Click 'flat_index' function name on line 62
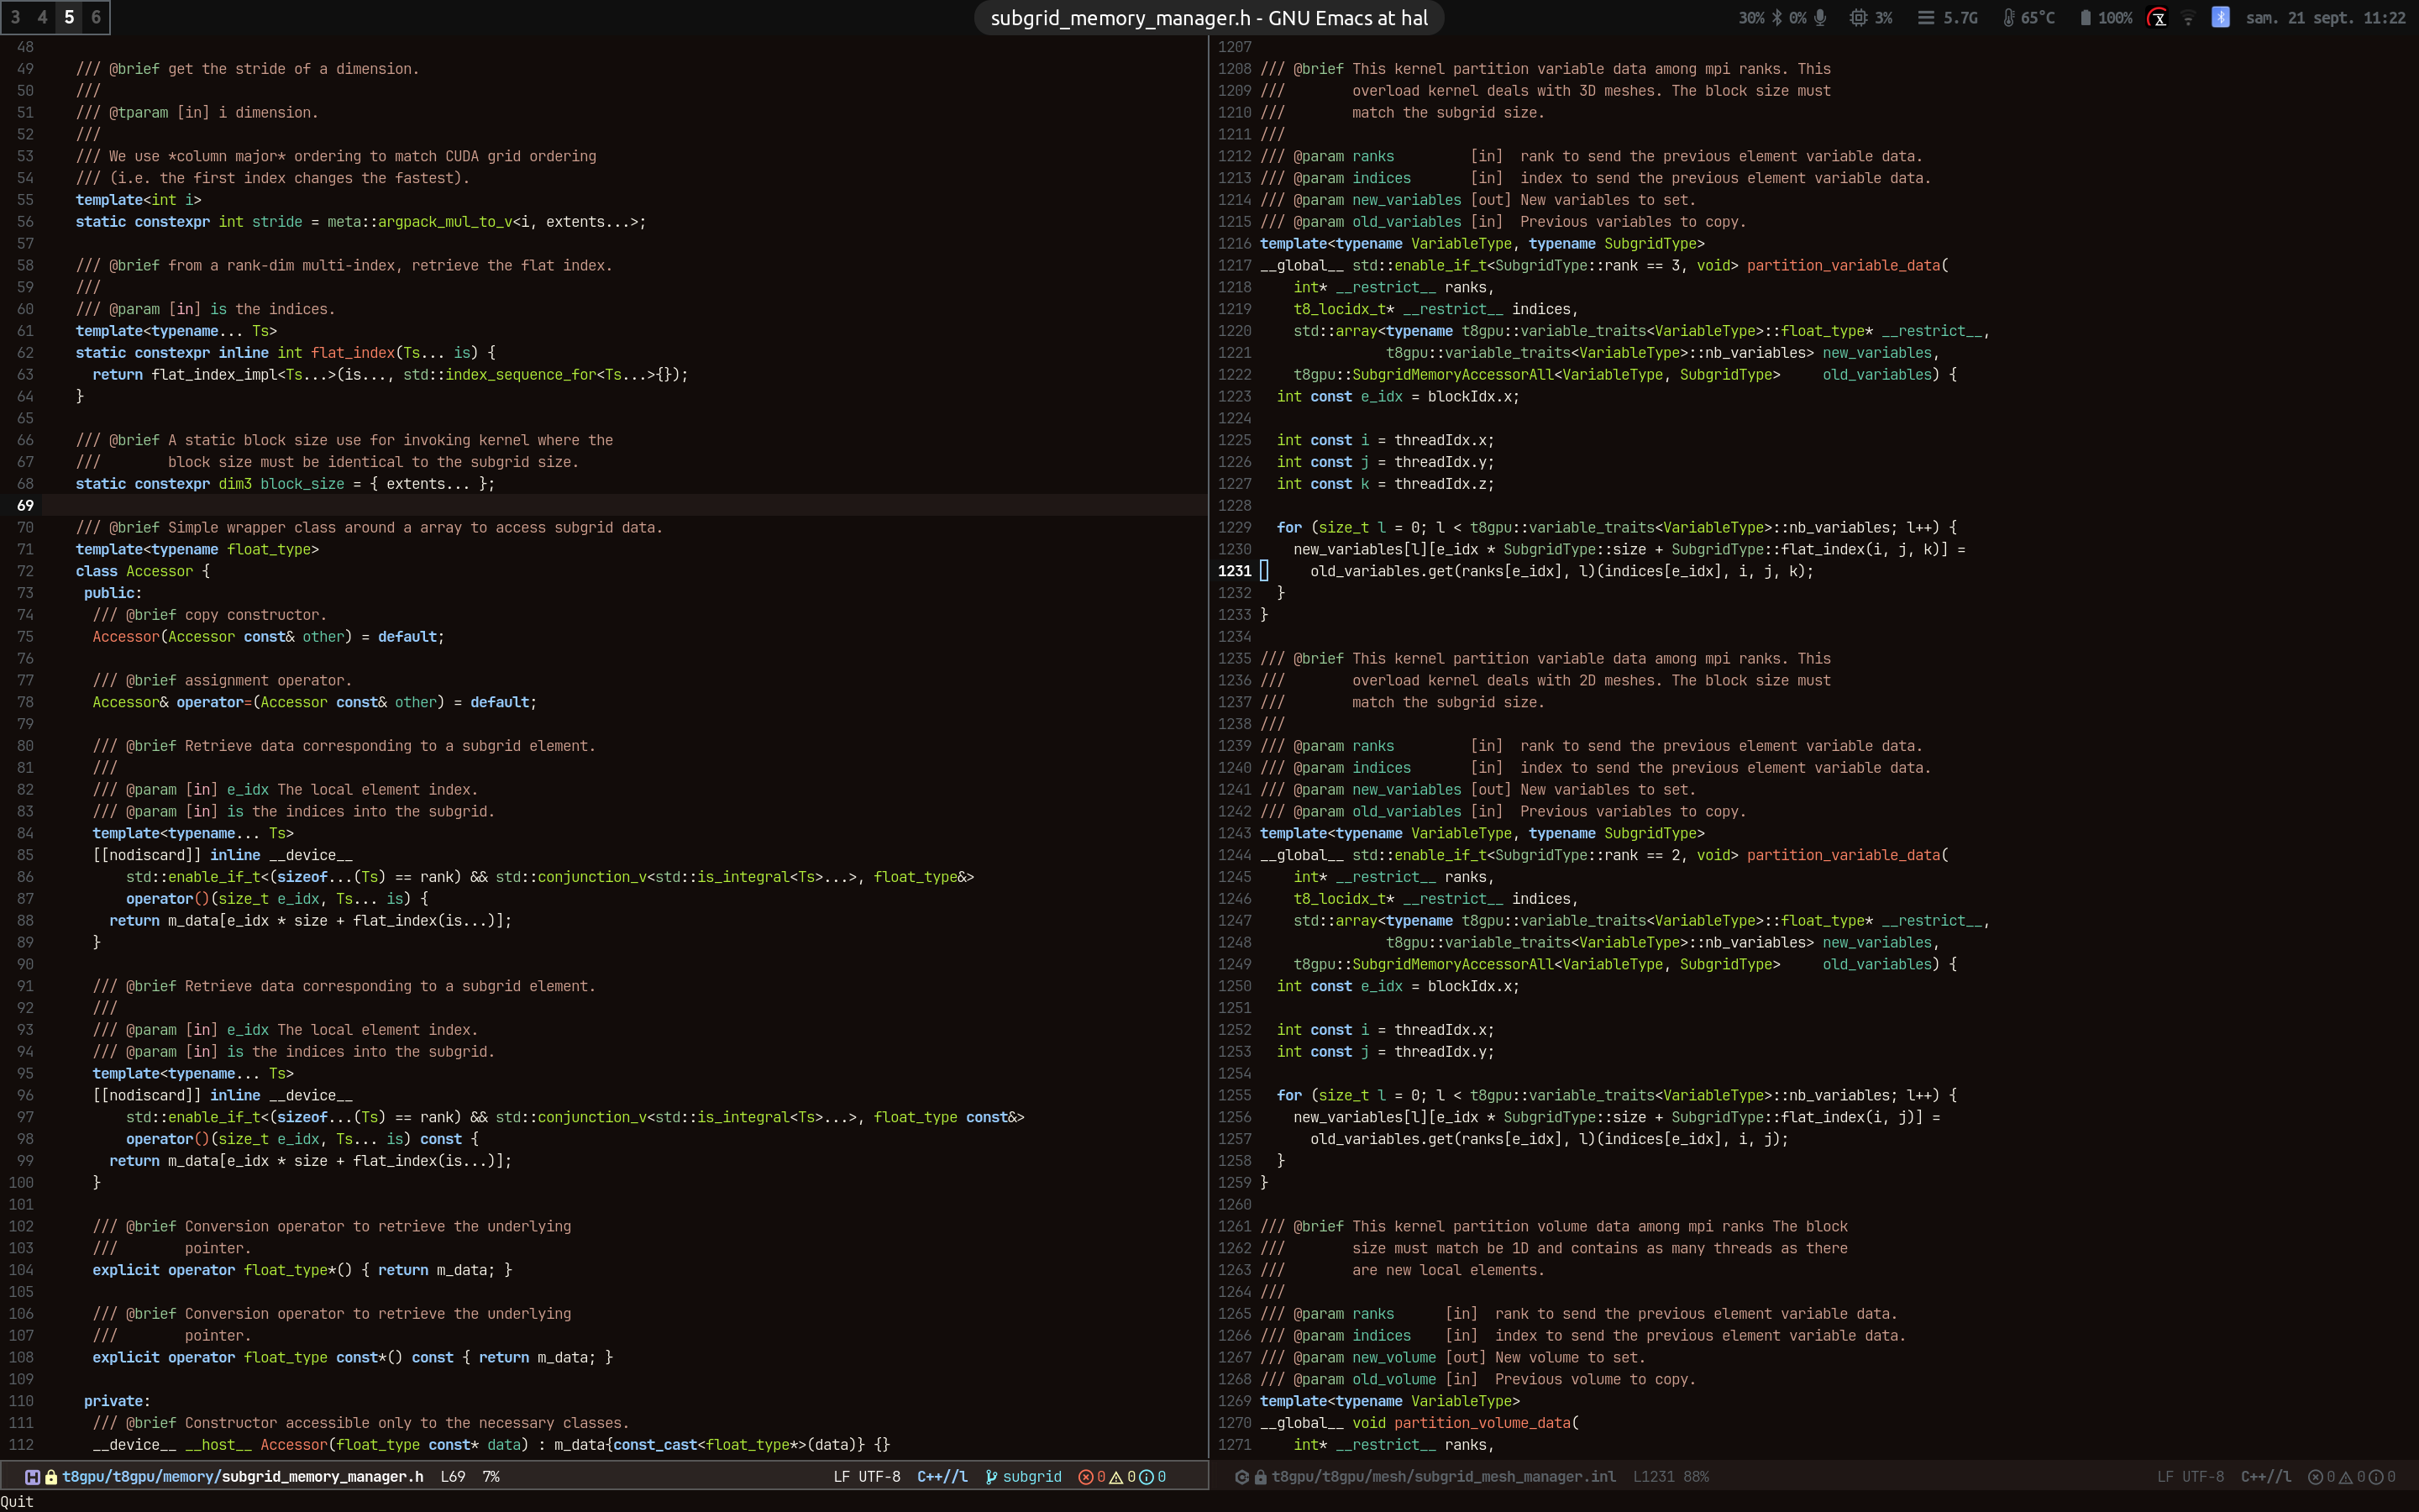 (353, 353)
